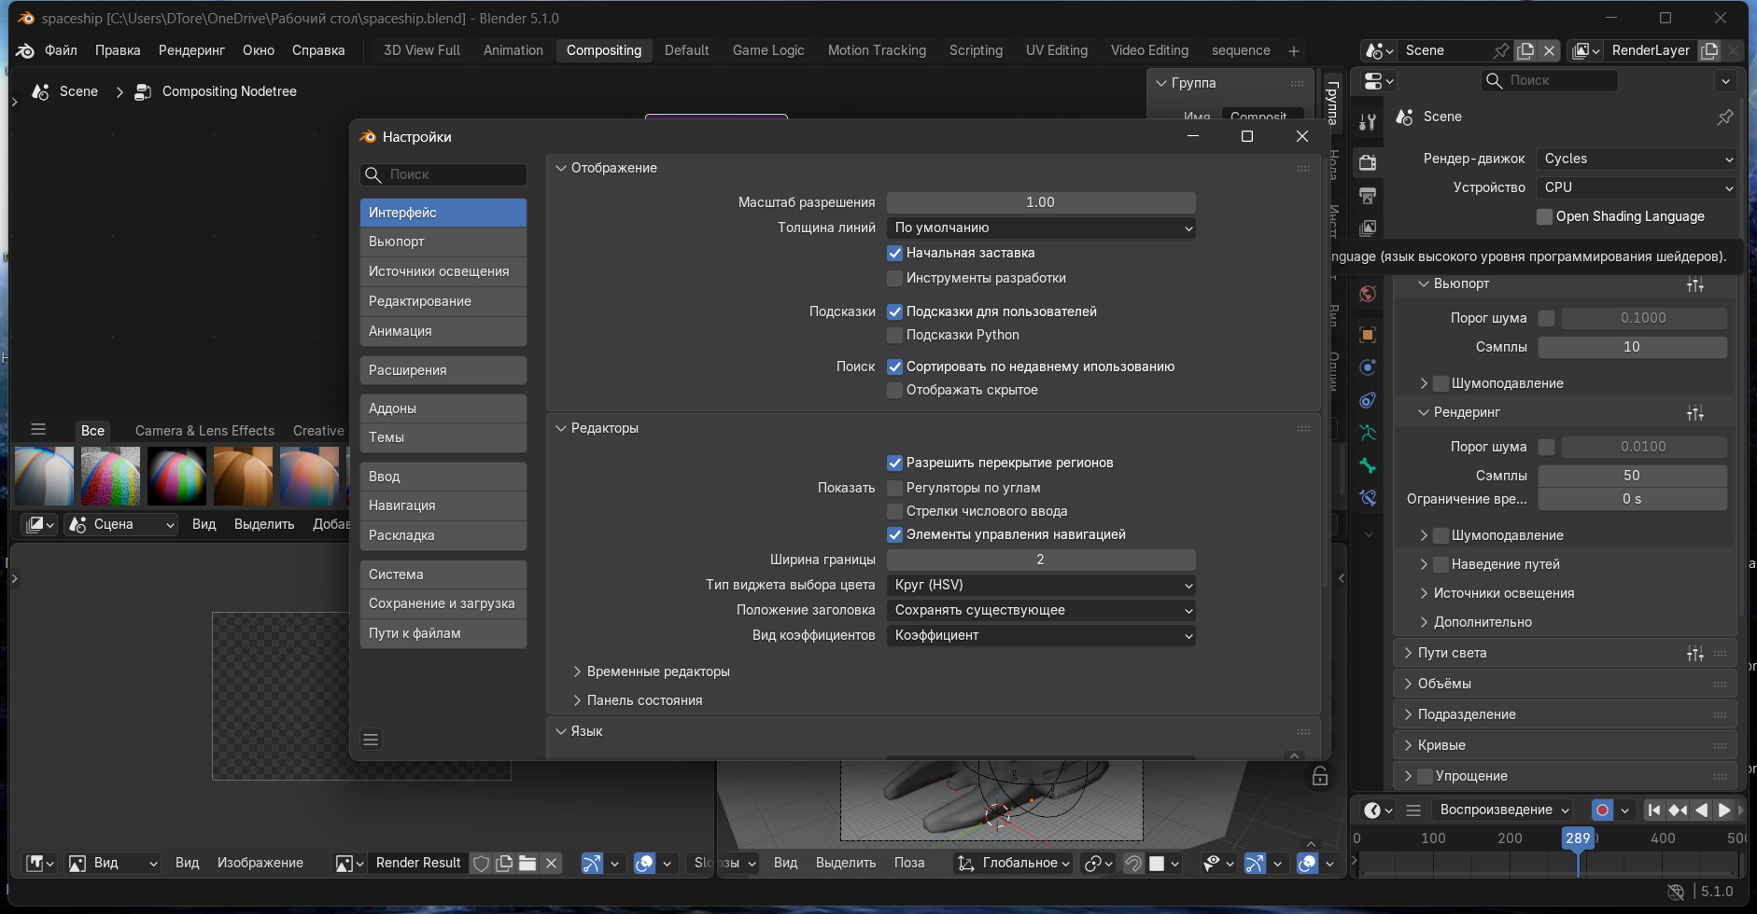
Task: Open the Bone properties tab icon
Action: pyautogui.click(x=1368, y=465)
